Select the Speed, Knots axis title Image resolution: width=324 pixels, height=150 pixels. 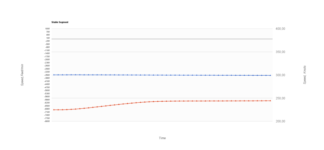[305, 75]
